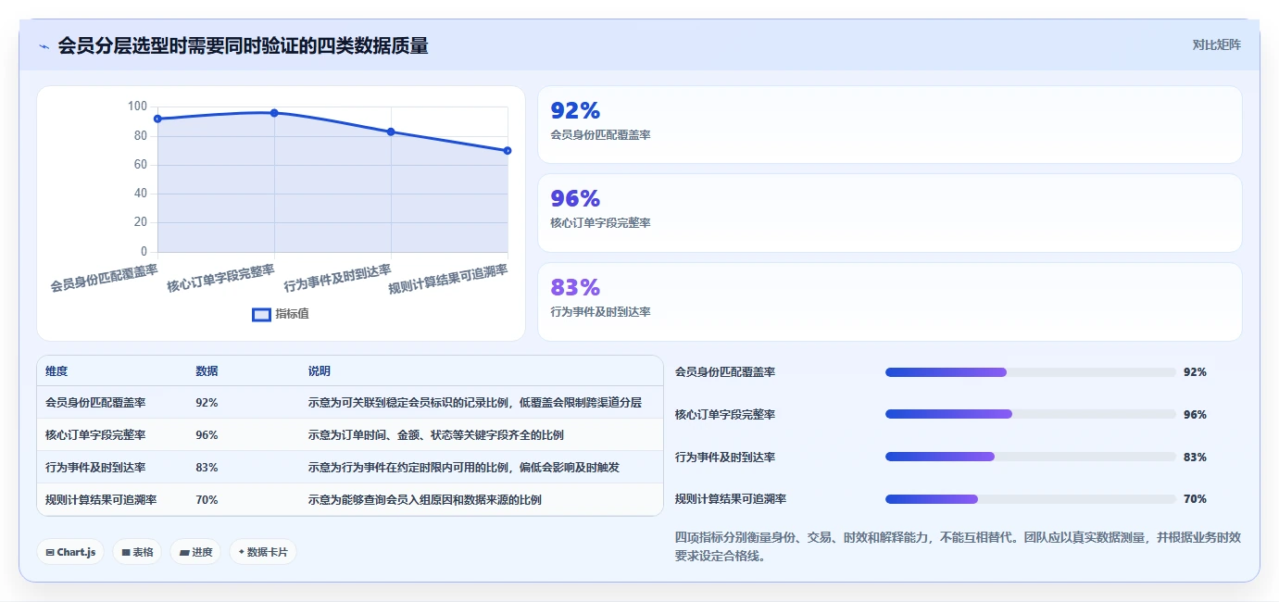The height and width of the screenshot is (602, 1279).
Task: Click the lightning icon beside the title
Action: tap(44, 45)
